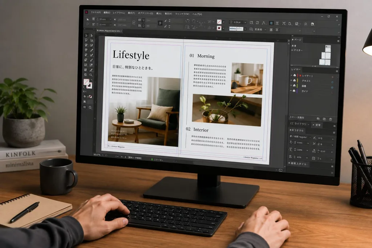The image size is (372, 248).
Task: Open the horizontal scale 80% dropdown
Action: point(307,158)
